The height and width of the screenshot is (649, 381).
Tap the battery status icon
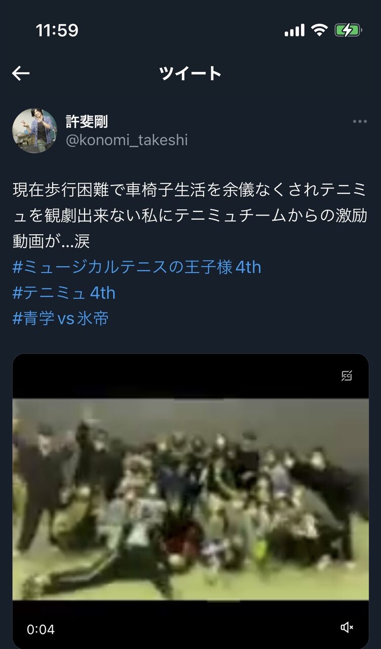[x=348, y=30]
